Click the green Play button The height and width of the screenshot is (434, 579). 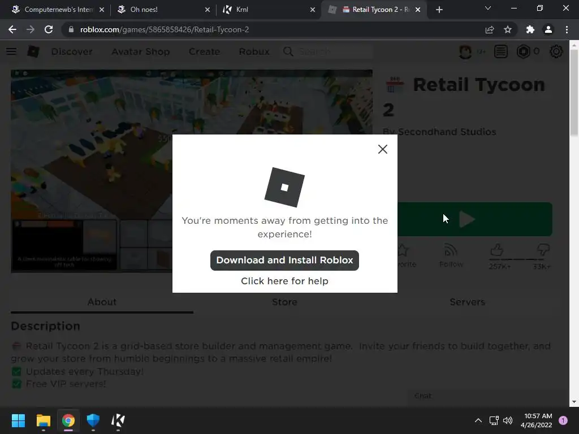click(474, 219)
